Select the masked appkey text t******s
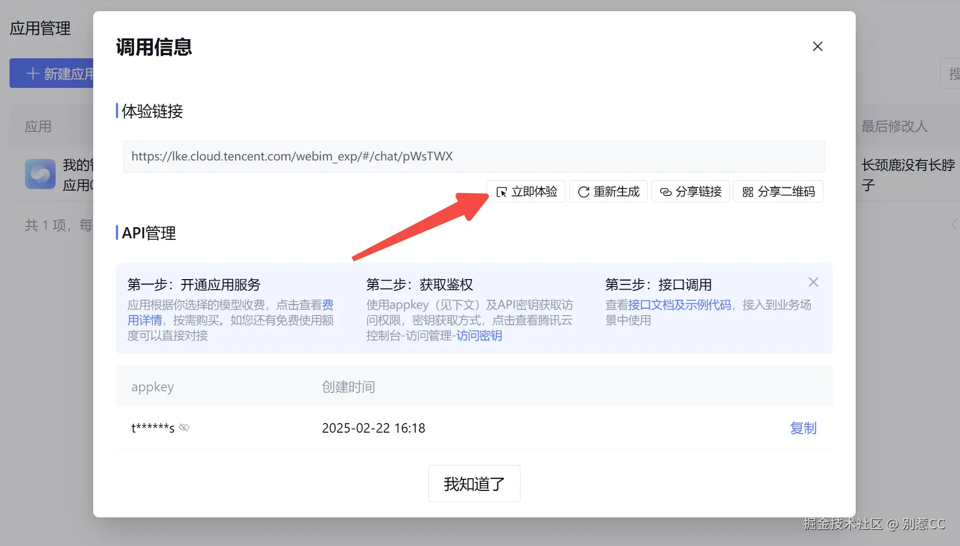The height and width of the screenshot is (546, 960). pos(153,428)
